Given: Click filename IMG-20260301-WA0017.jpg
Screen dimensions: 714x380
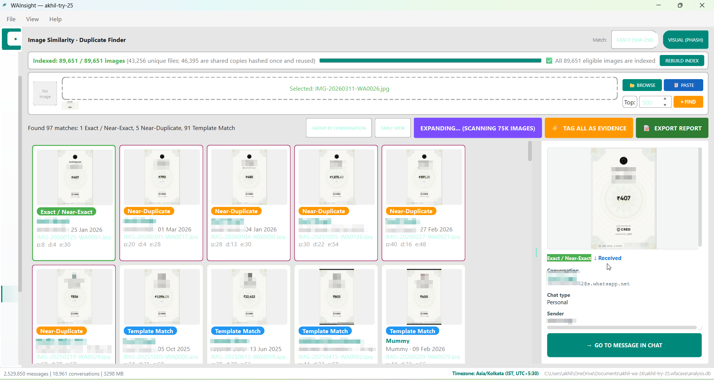Looking at the screenshot, I should pos(161,237).
